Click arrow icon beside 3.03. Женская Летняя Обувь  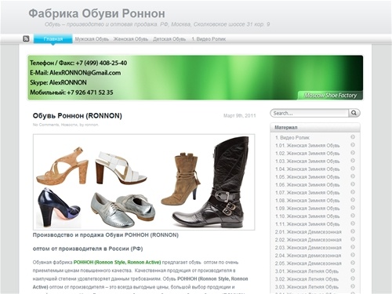click(353, 286)
